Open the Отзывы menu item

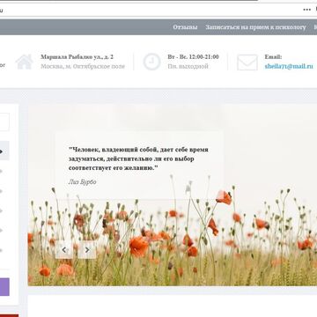[185, 27]
